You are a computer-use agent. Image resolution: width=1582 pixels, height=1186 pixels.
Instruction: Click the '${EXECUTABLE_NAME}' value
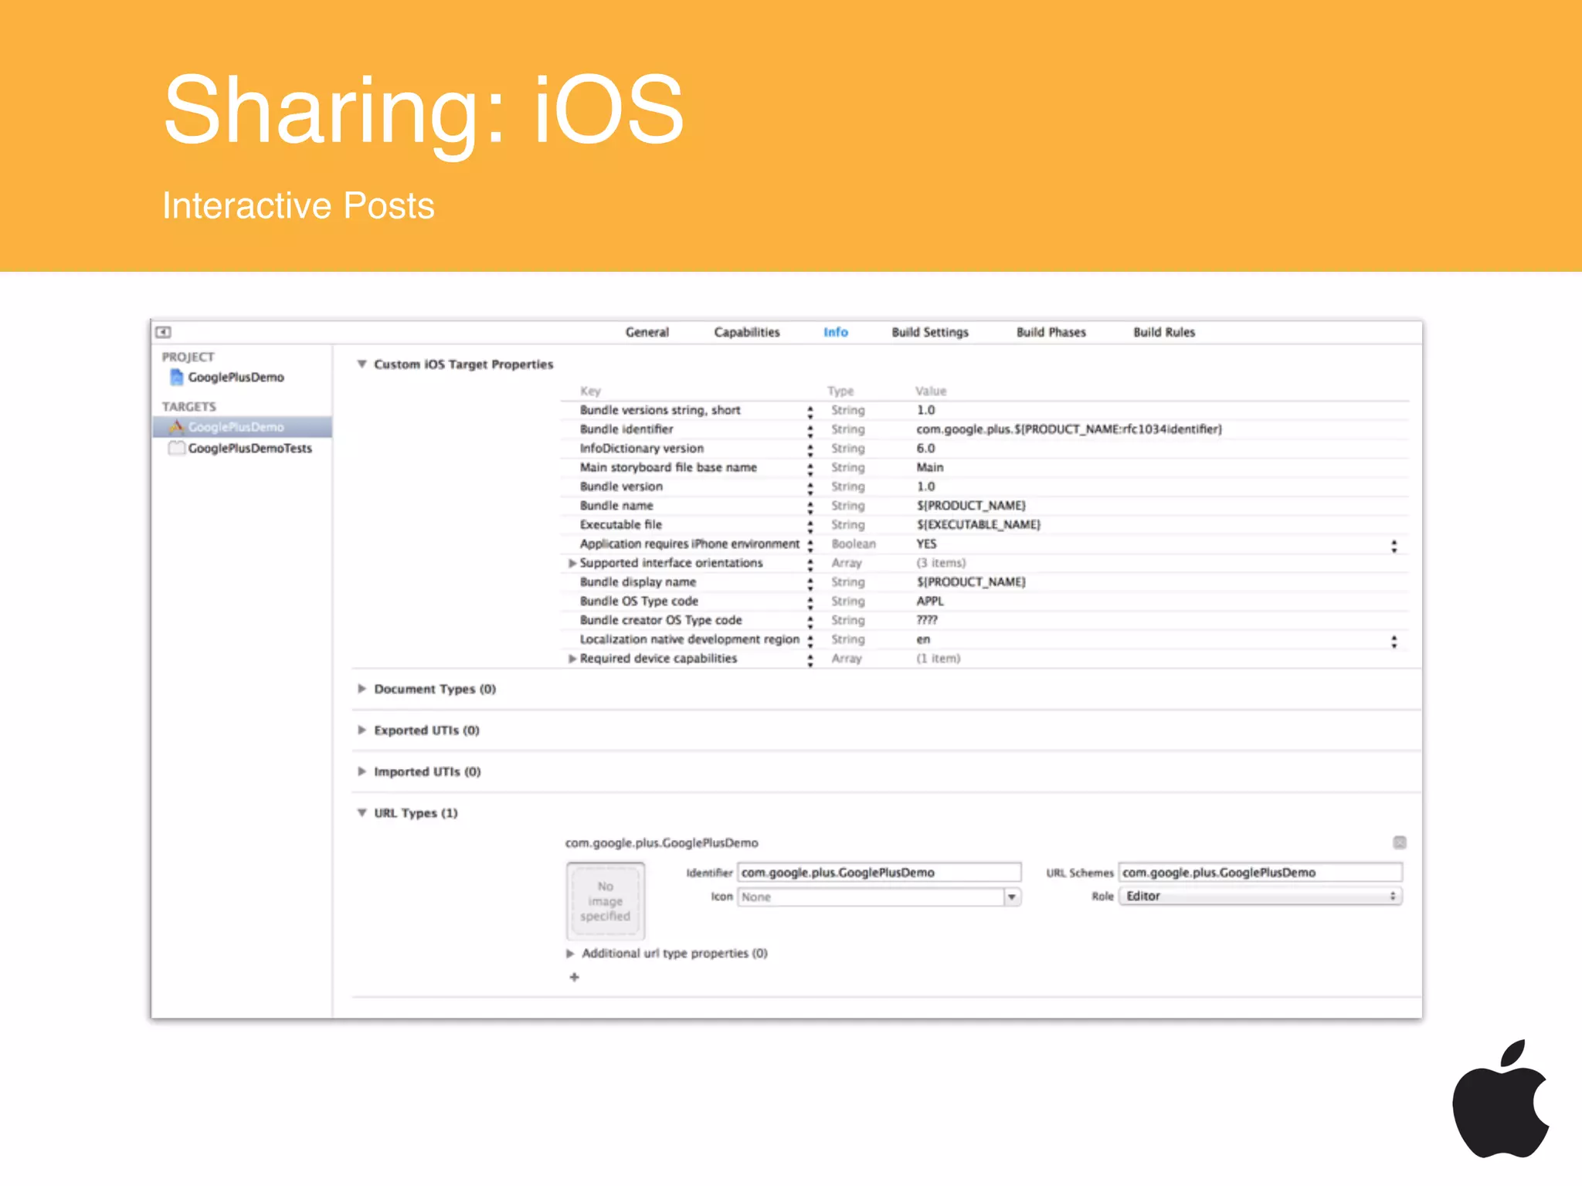coord(979,524)
